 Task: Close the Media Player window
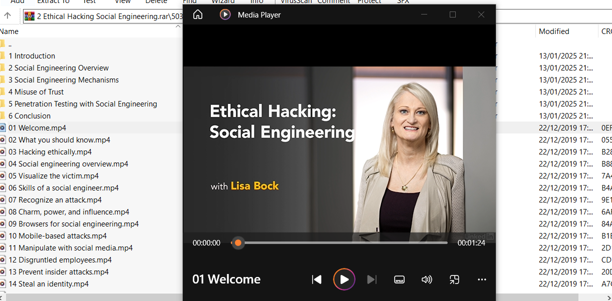pyautogui.click(x=481, y=14)
